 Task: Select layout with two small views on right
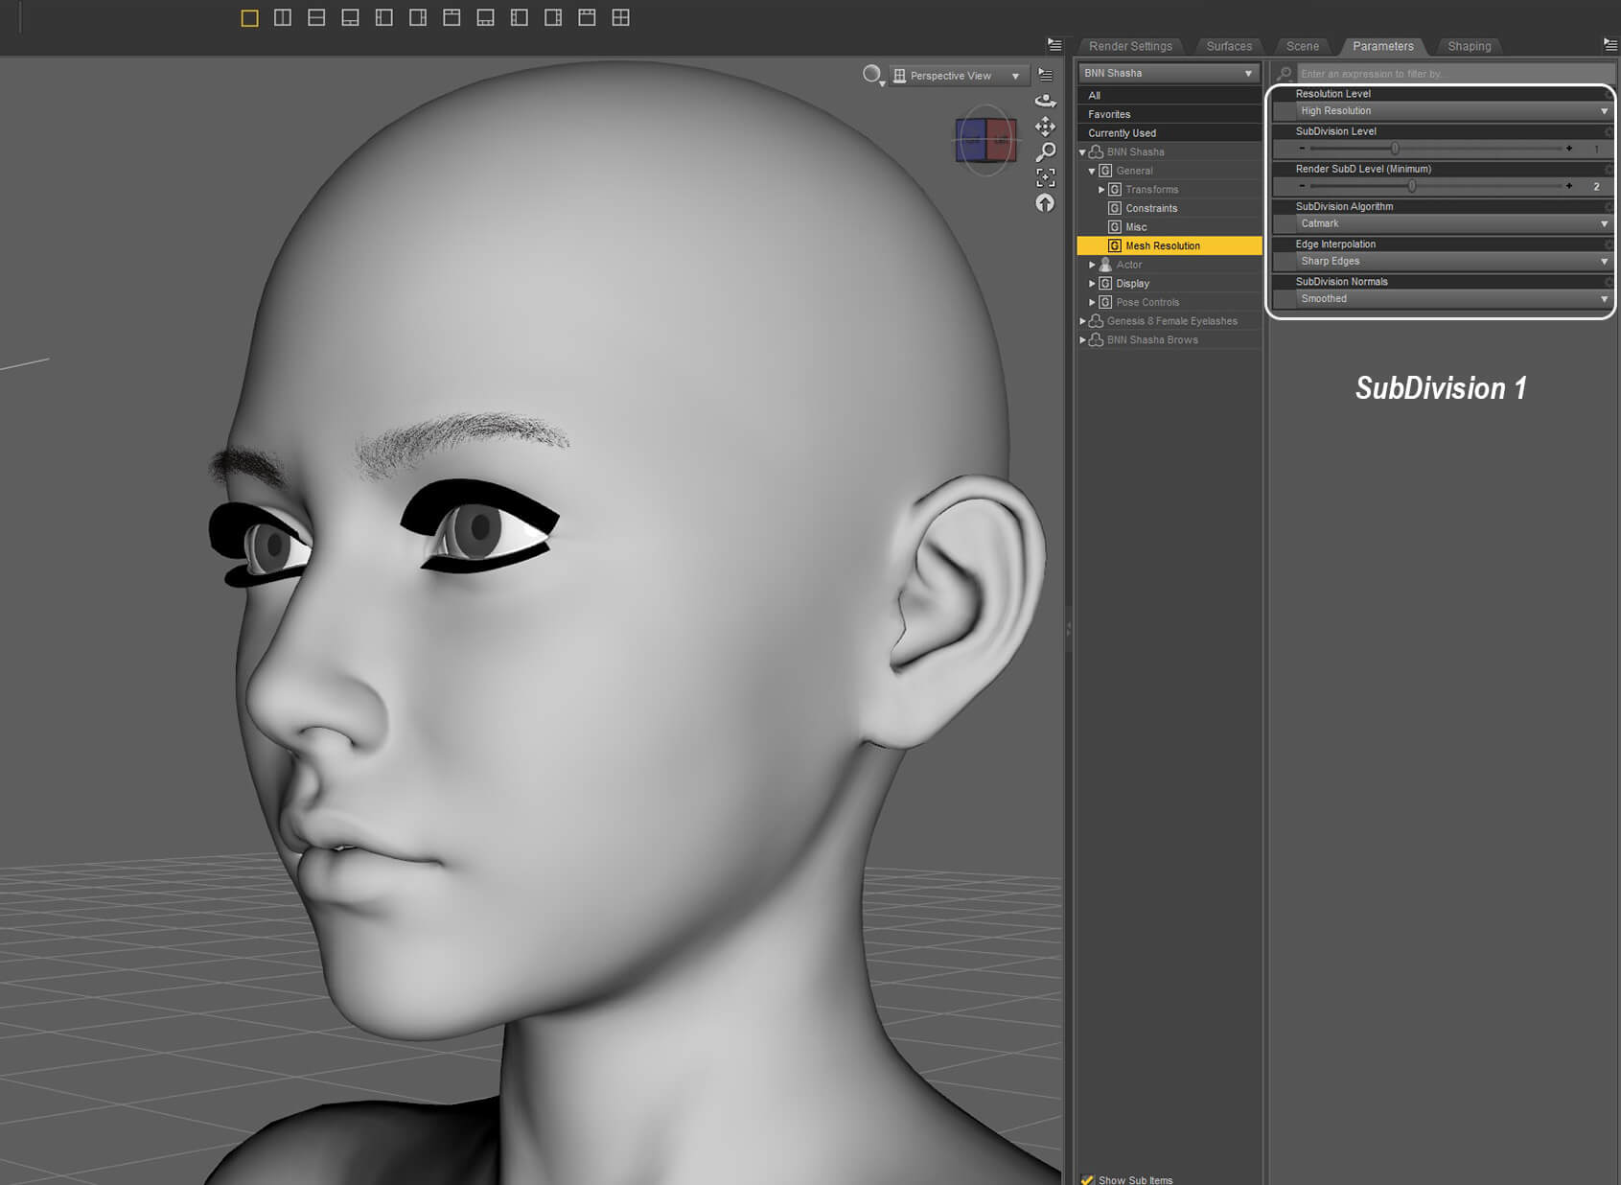pos(418,18)
